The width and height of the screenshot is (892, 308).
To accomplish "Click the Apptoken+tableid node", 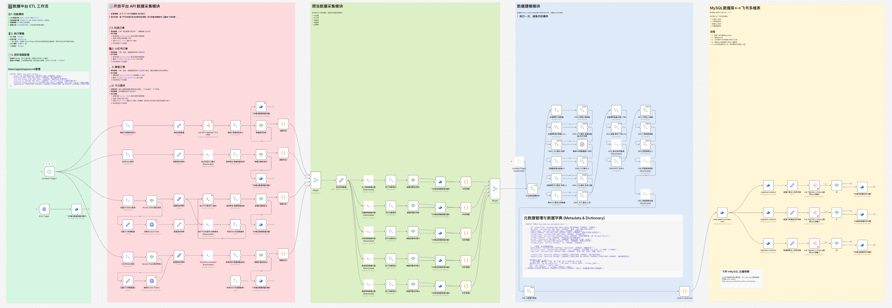I will click(x=768, y=185).
